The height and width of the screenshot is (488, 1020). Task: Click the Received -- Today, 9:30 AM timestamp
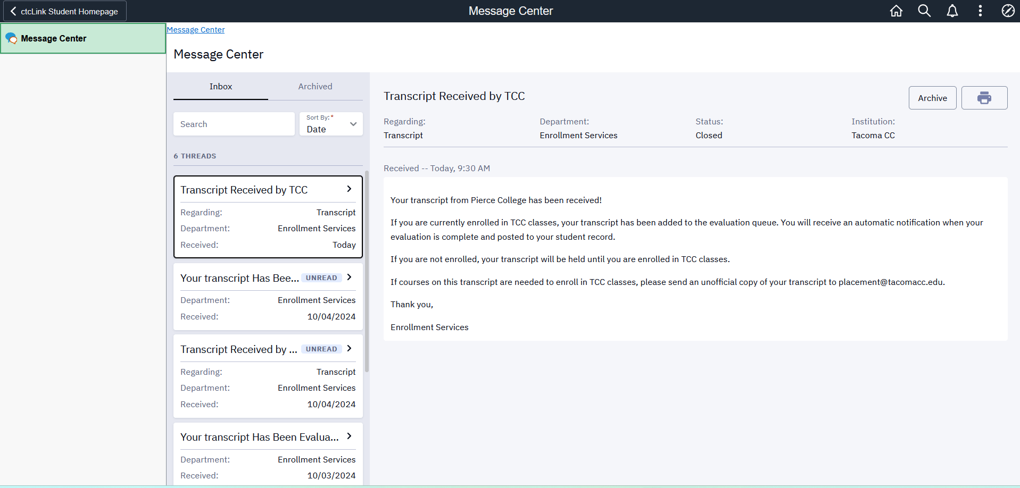click(x=437, y=169)
